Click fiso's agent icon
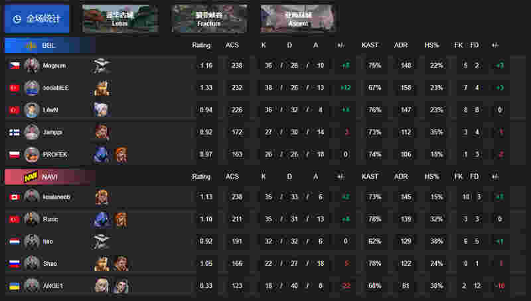 (102, 241)
